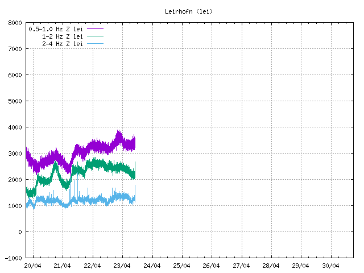Viewport: 364px width, 273px height.
Task: Select legend entry 1-2 Hz Z lei
Action: coord(63,36)
